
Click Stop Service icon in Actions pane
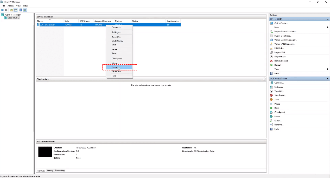tap(271, 57)
